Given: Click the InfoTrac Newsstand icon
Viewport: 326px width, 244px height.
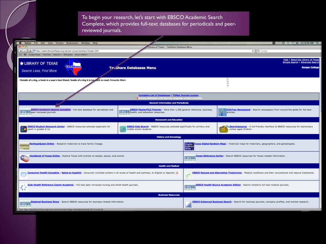Looking at the screenshot, I should (x=222, y=112).
